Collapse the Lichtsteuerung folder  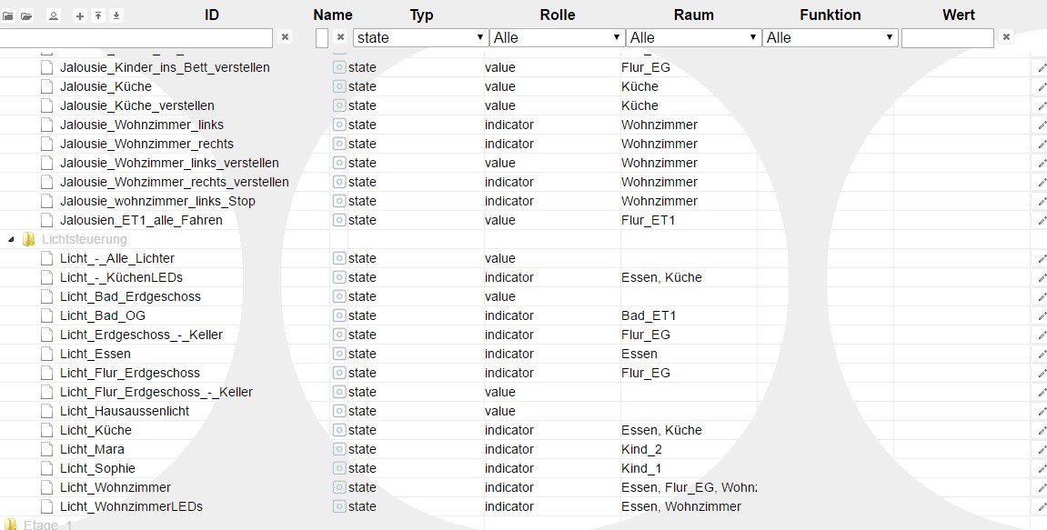(12, 239)
